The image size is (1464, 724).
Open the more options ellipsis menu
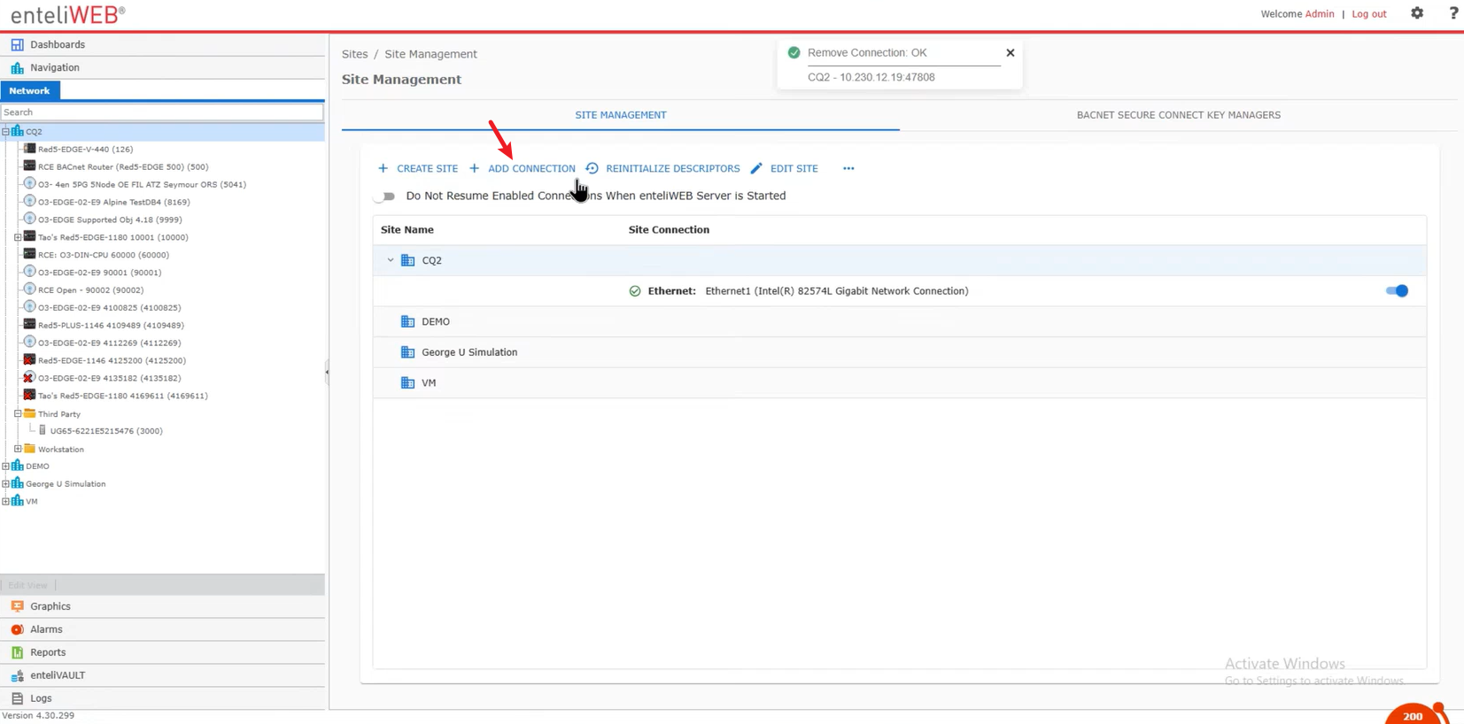click(x=848, y=168)
